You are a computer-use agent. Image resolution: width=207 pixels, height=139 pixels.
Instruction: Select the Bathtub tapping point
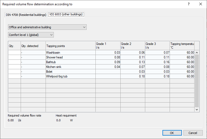click(71, 62)
